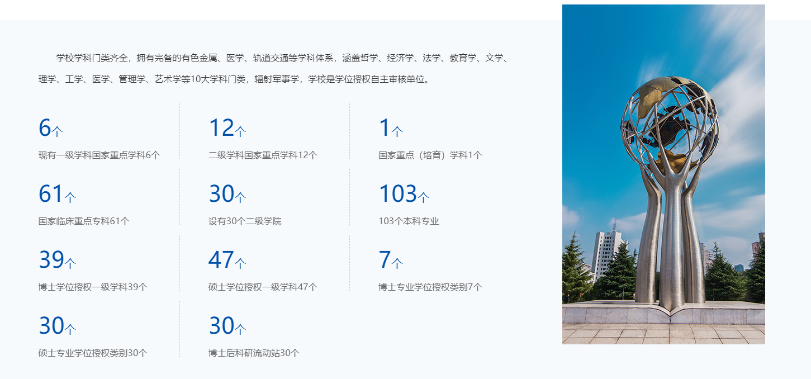Click the paragraph line starting '理学、工学、医学'
Image resolution: width=811 pixels, height=379 pixels.
pos(235,79)
